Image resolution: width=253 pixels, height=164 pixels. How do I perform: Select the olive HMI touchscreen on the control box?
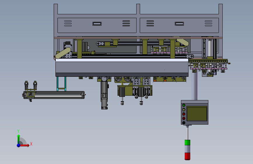tap(197, 114)
